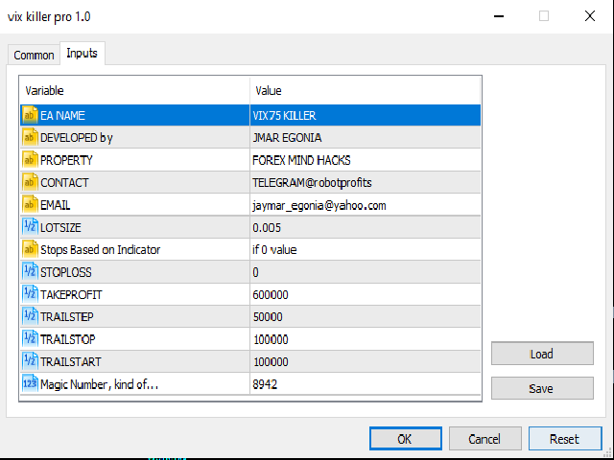
Task: Edit the LOTSIZE value 0.005
Action: coord(365,227)
